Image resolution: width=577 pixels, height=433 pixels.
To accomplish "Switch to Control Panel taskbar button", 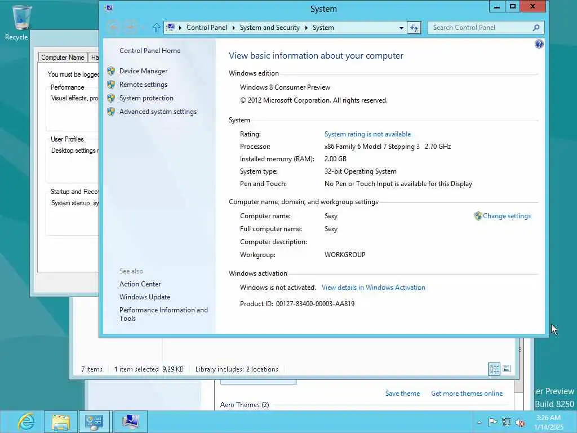I will (x=94, y=422).
